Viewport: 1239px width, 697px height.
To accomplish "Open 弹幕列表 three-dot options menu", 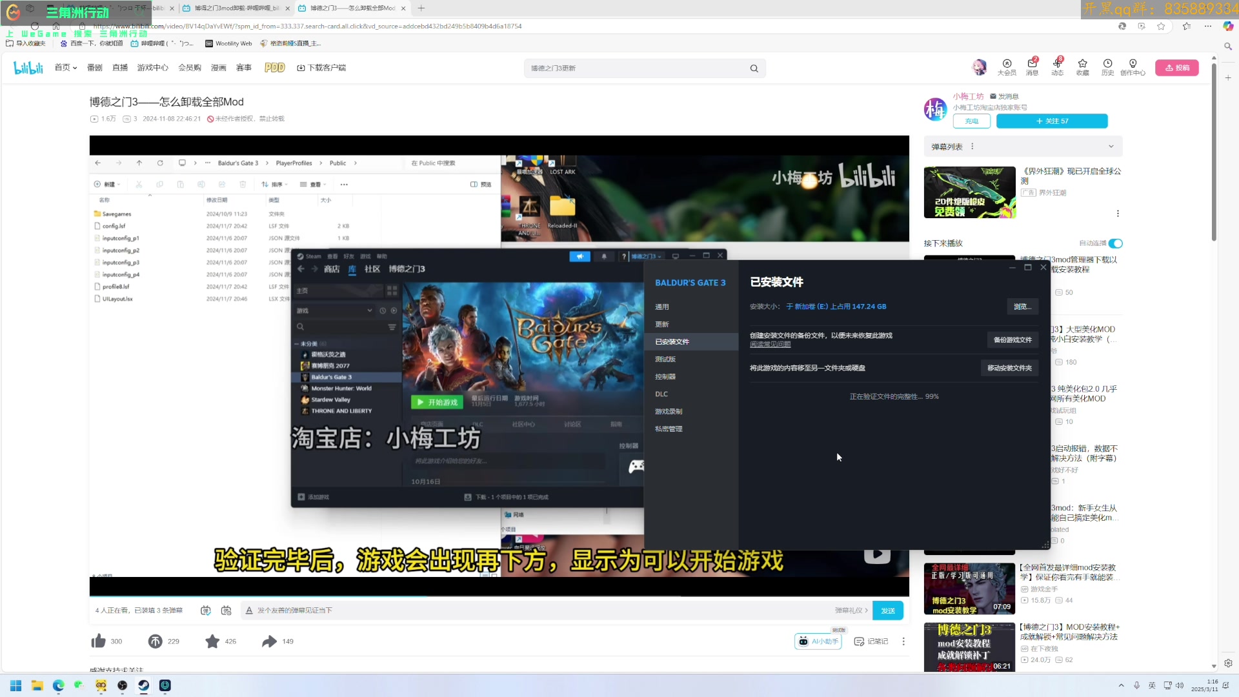I will point(972,146).
